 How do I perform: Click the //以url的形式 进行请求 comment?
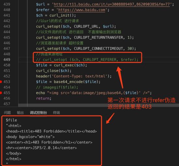coord(57,21)
